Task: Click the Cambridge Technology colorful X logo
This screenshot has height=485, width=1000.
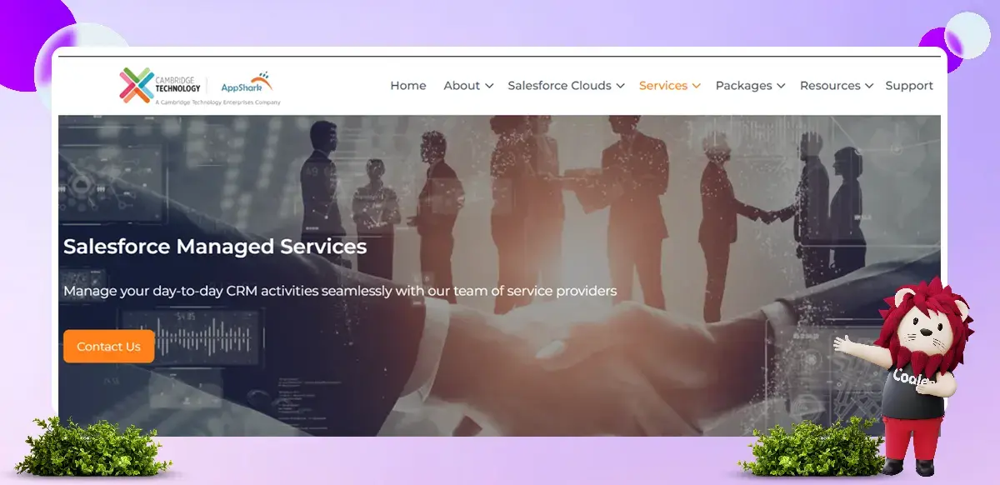Action: click(136, 85)
